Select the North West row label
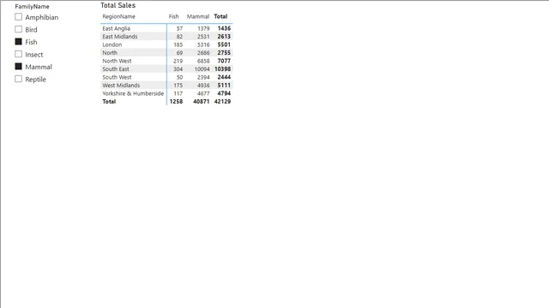This screenshot has height=308, width=549. (x=117, y=61)
